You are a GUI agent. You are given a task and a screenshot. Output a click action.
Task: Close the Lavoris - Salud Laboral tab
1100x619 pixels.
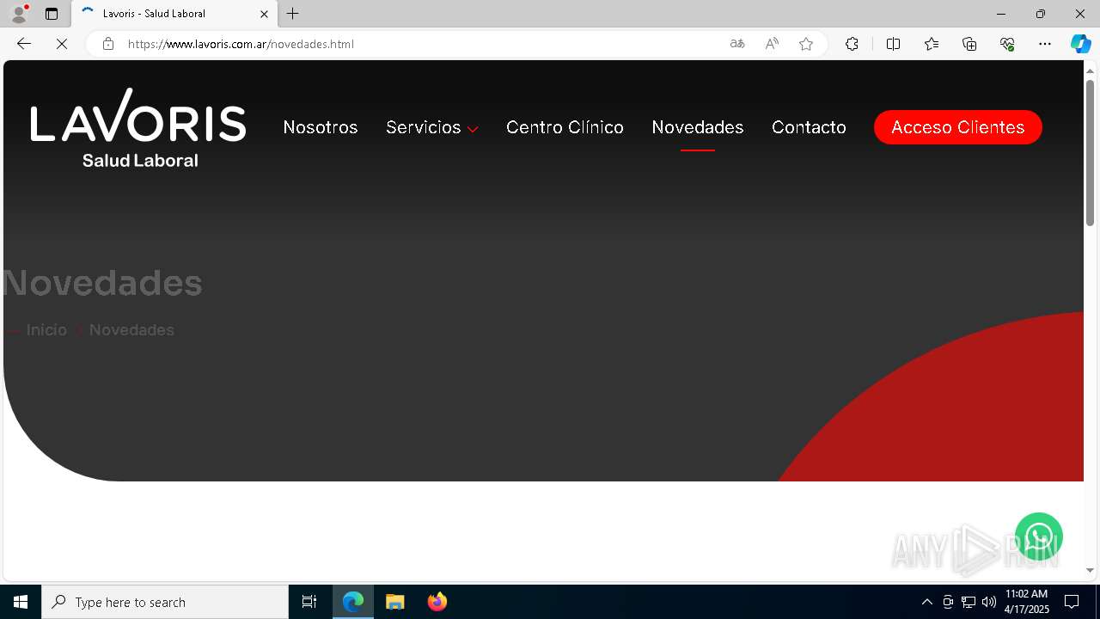[264, 14]
